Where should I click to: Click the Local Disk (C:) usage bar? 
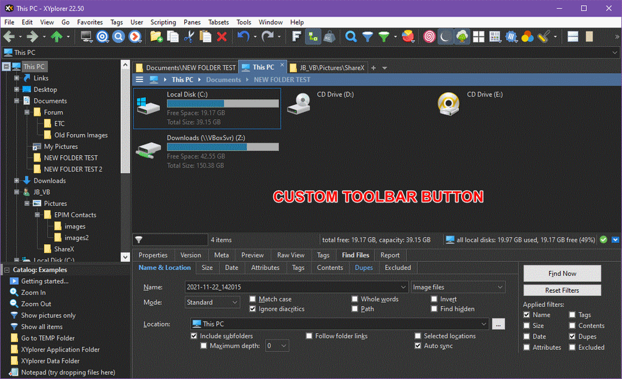(x=223, y=104)
